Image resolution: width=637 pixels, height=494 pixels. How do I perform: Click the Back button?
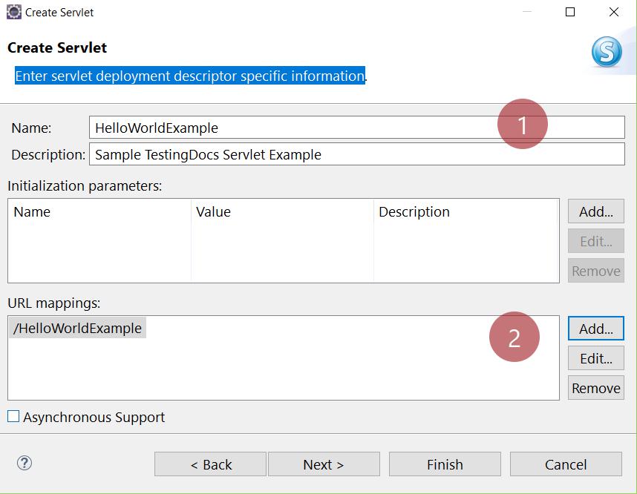pos(210,464)
